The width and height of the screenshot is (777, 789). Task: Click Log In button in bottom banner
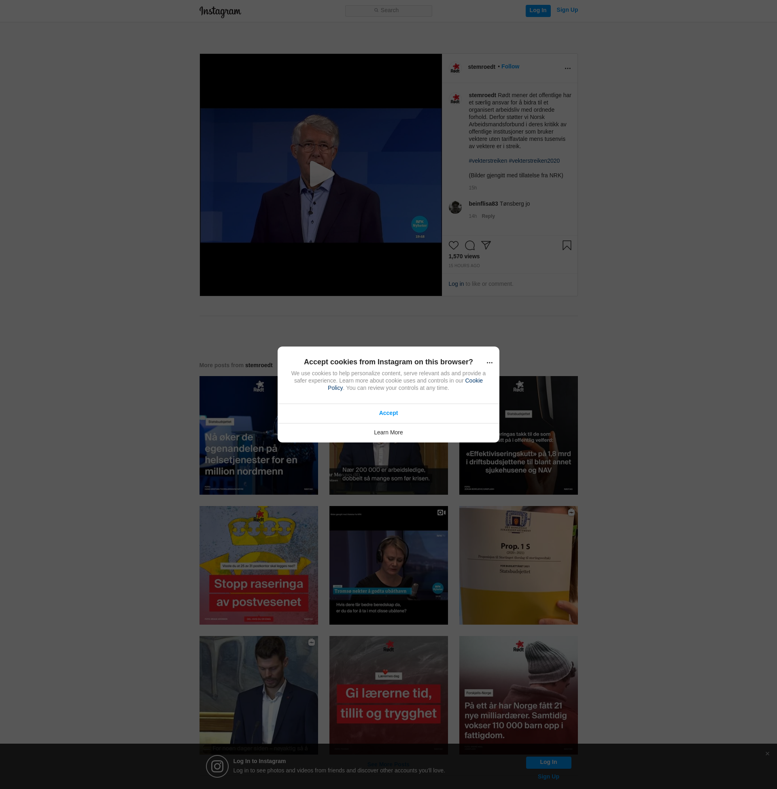click(548, 762)
